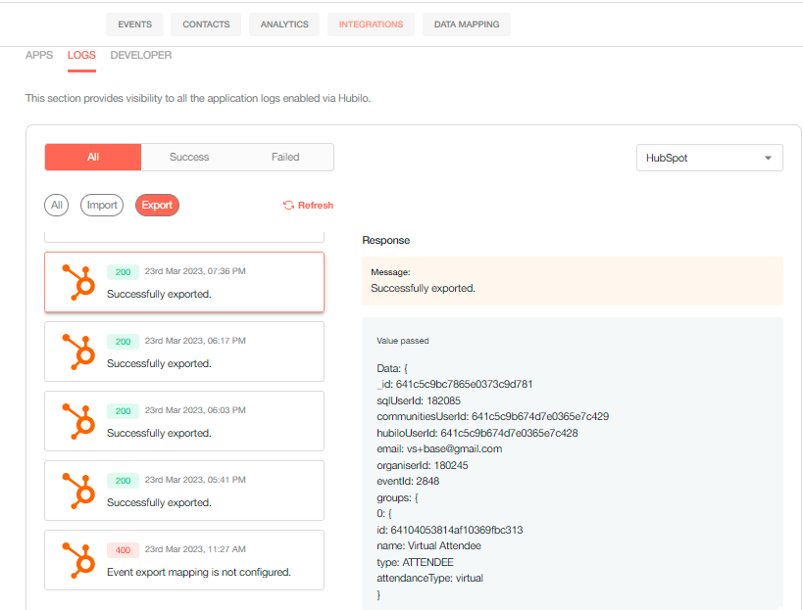Open the 06:17 PM export log entry
Viewport: 803px width, 610px height.
184,352
